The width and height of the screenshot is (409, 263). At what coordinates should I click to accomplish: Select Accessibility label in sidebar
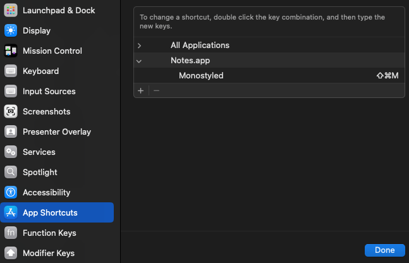tap(46, 192)
